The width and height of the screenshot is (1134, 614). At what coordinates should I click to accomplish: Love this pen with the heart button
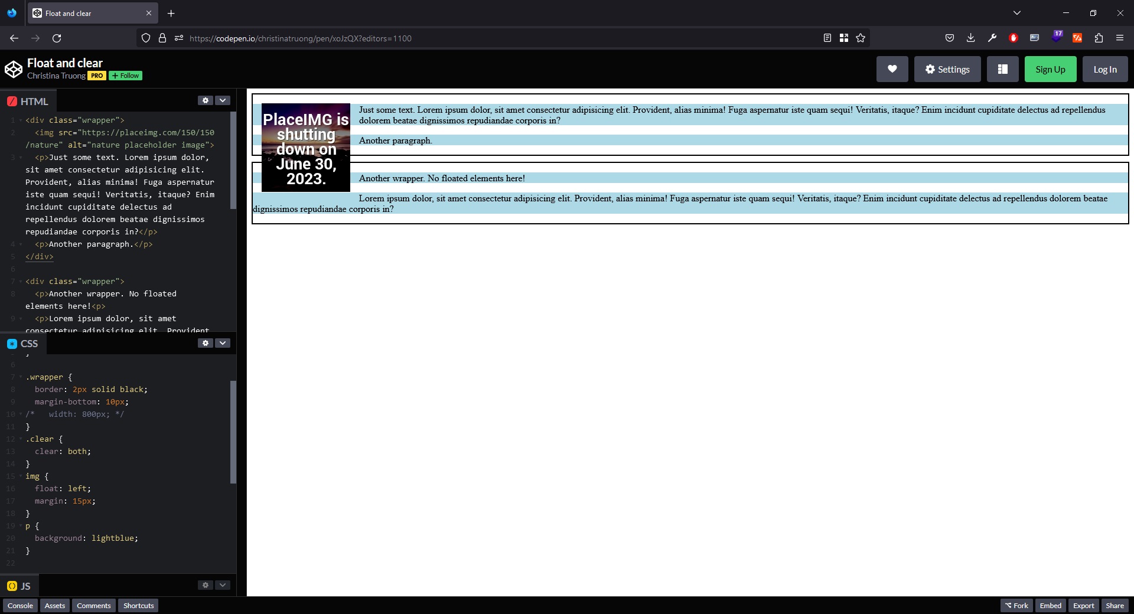pyautogui.click(x=892, y=69)
